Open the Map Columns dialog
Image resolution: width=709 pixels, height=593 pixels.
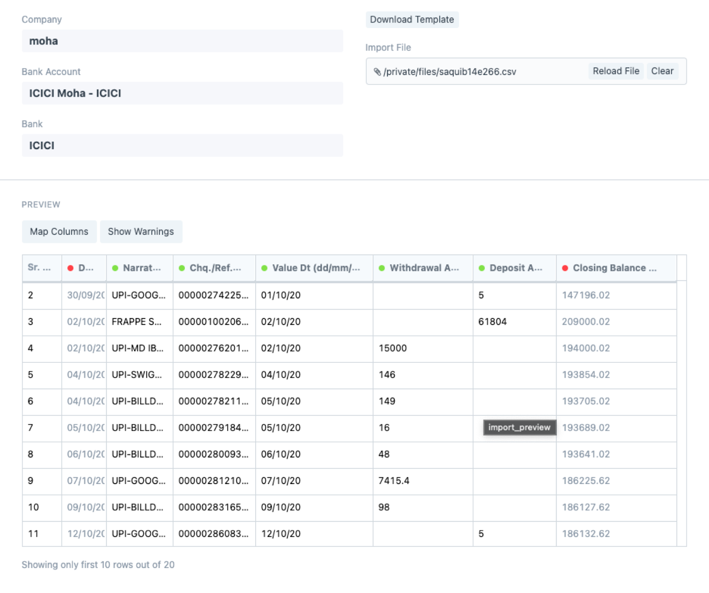tap(59, 231)
